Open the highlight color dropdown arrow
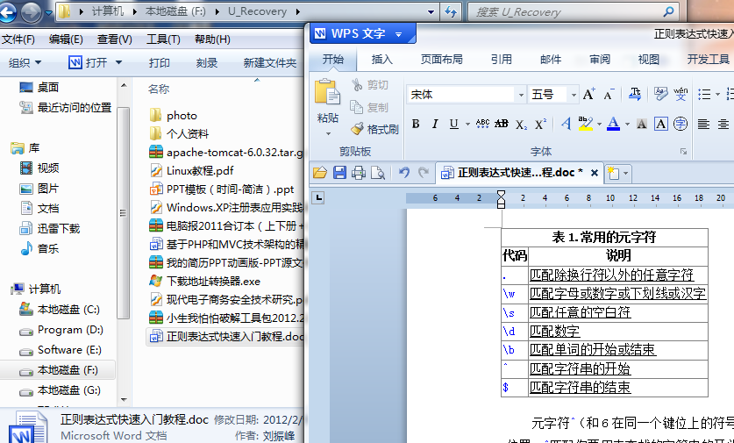This screenshot has height=443, width=734. coord(599,125)
